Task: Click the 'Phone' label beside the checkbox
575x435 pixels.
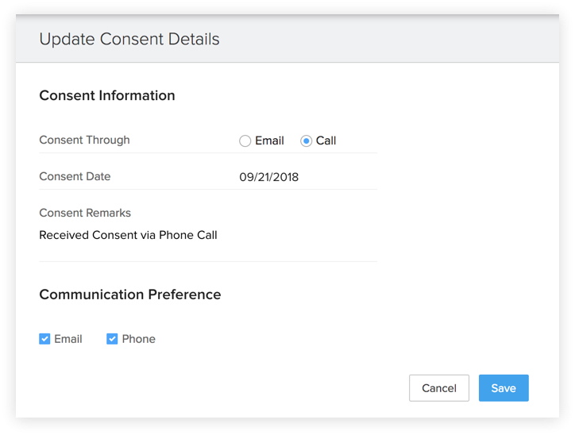Action: [139, 339]
